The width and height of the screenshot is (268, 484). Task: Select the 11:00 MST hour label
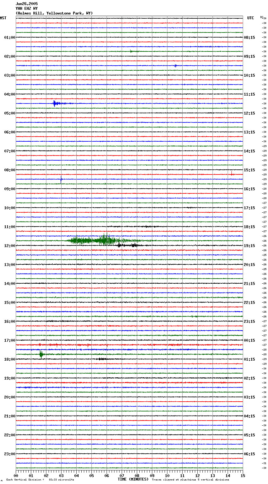coord(9,227)
